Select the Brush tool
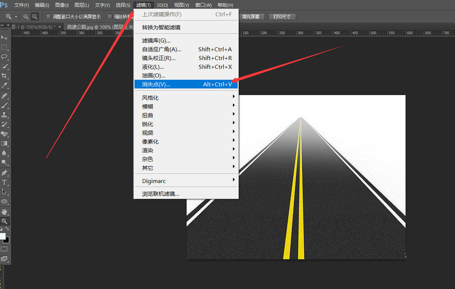Image resolution: width=455 pixels, height=289 pixels. tap(5, 105)
